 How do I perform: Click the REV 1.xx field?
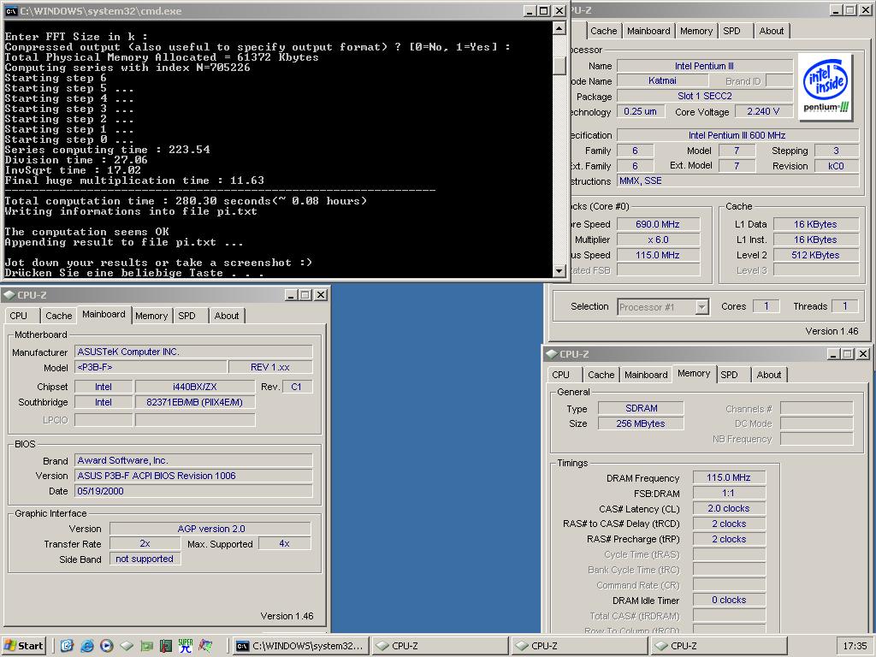270,367
